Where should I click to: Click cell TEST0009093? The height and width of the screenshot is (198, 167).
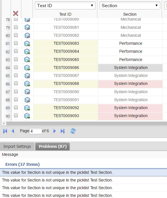pos(66,116)
